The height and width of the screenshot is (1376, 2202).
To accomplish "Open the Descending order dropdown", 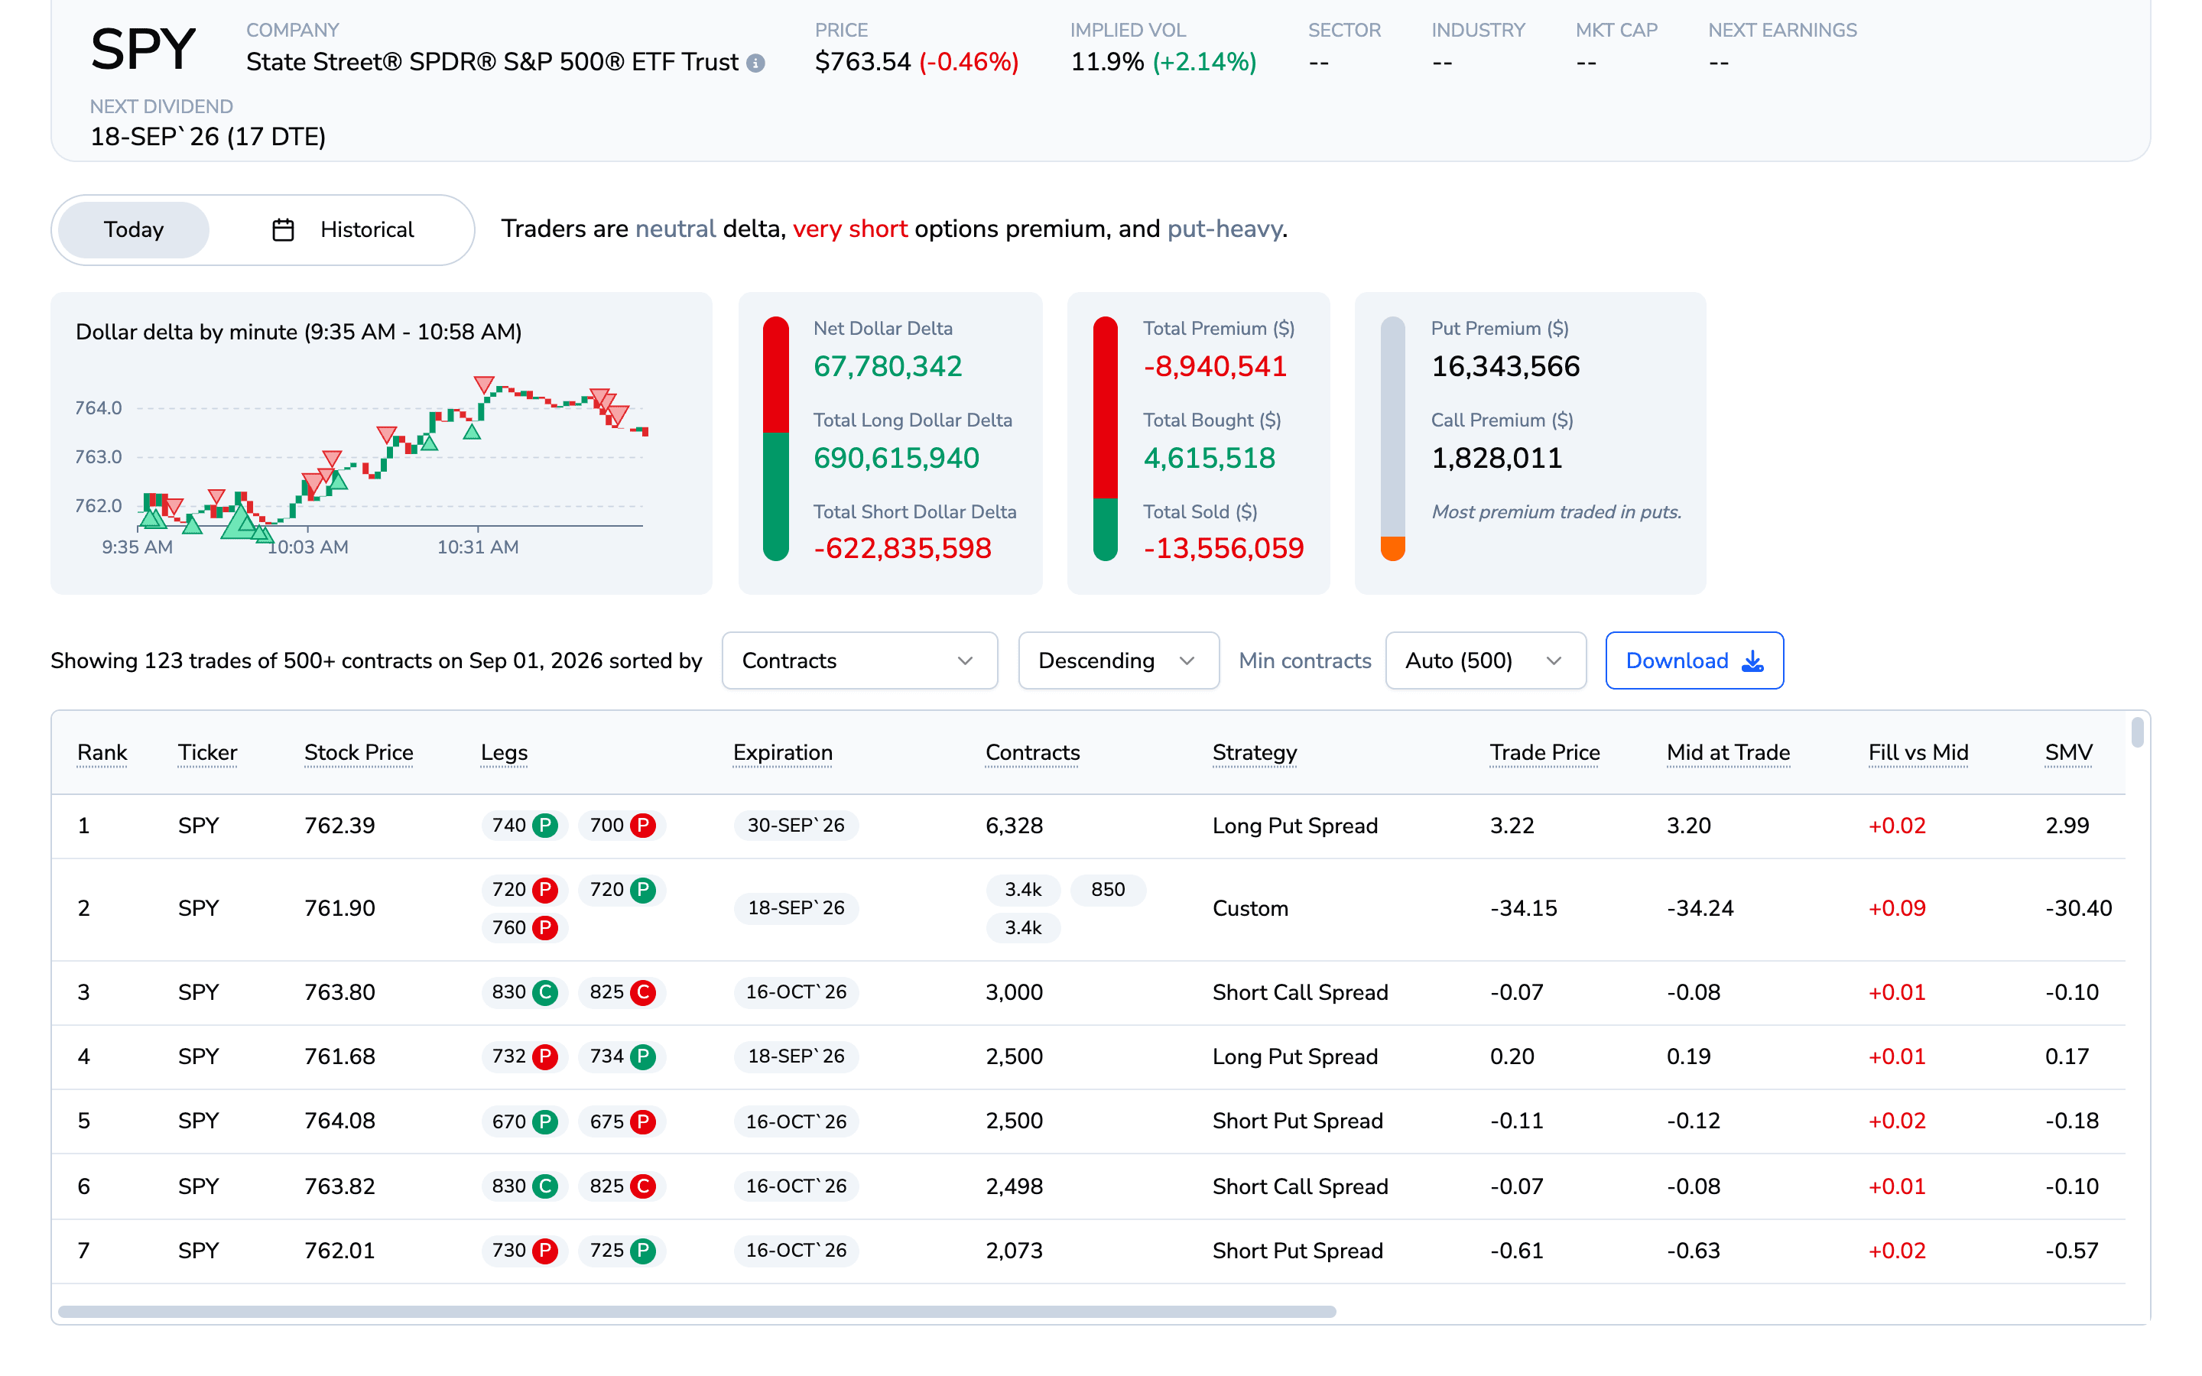I will 1119,660.
